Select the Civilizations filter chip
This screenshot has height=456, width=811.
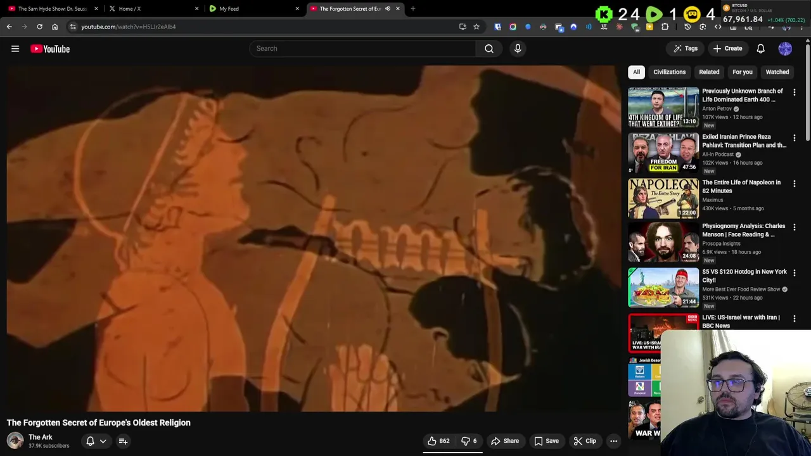[x=670, y=72]
